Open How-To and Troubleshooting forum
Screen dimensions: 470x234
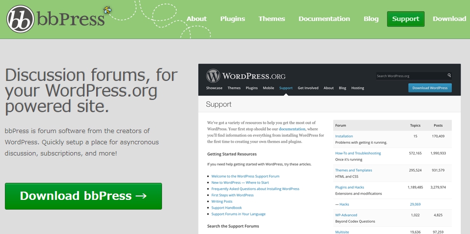tap(358, 153)
